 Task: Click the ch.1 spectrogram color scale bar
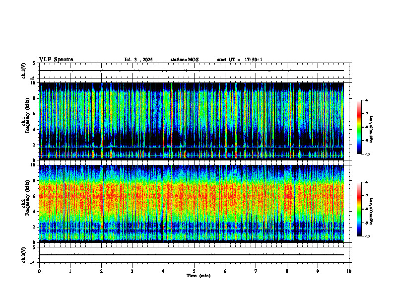click(359, 127)
